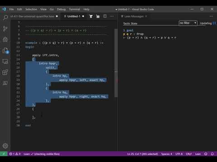Close the Lean Messages tab
217x162 pixels.
click(146, 16)
